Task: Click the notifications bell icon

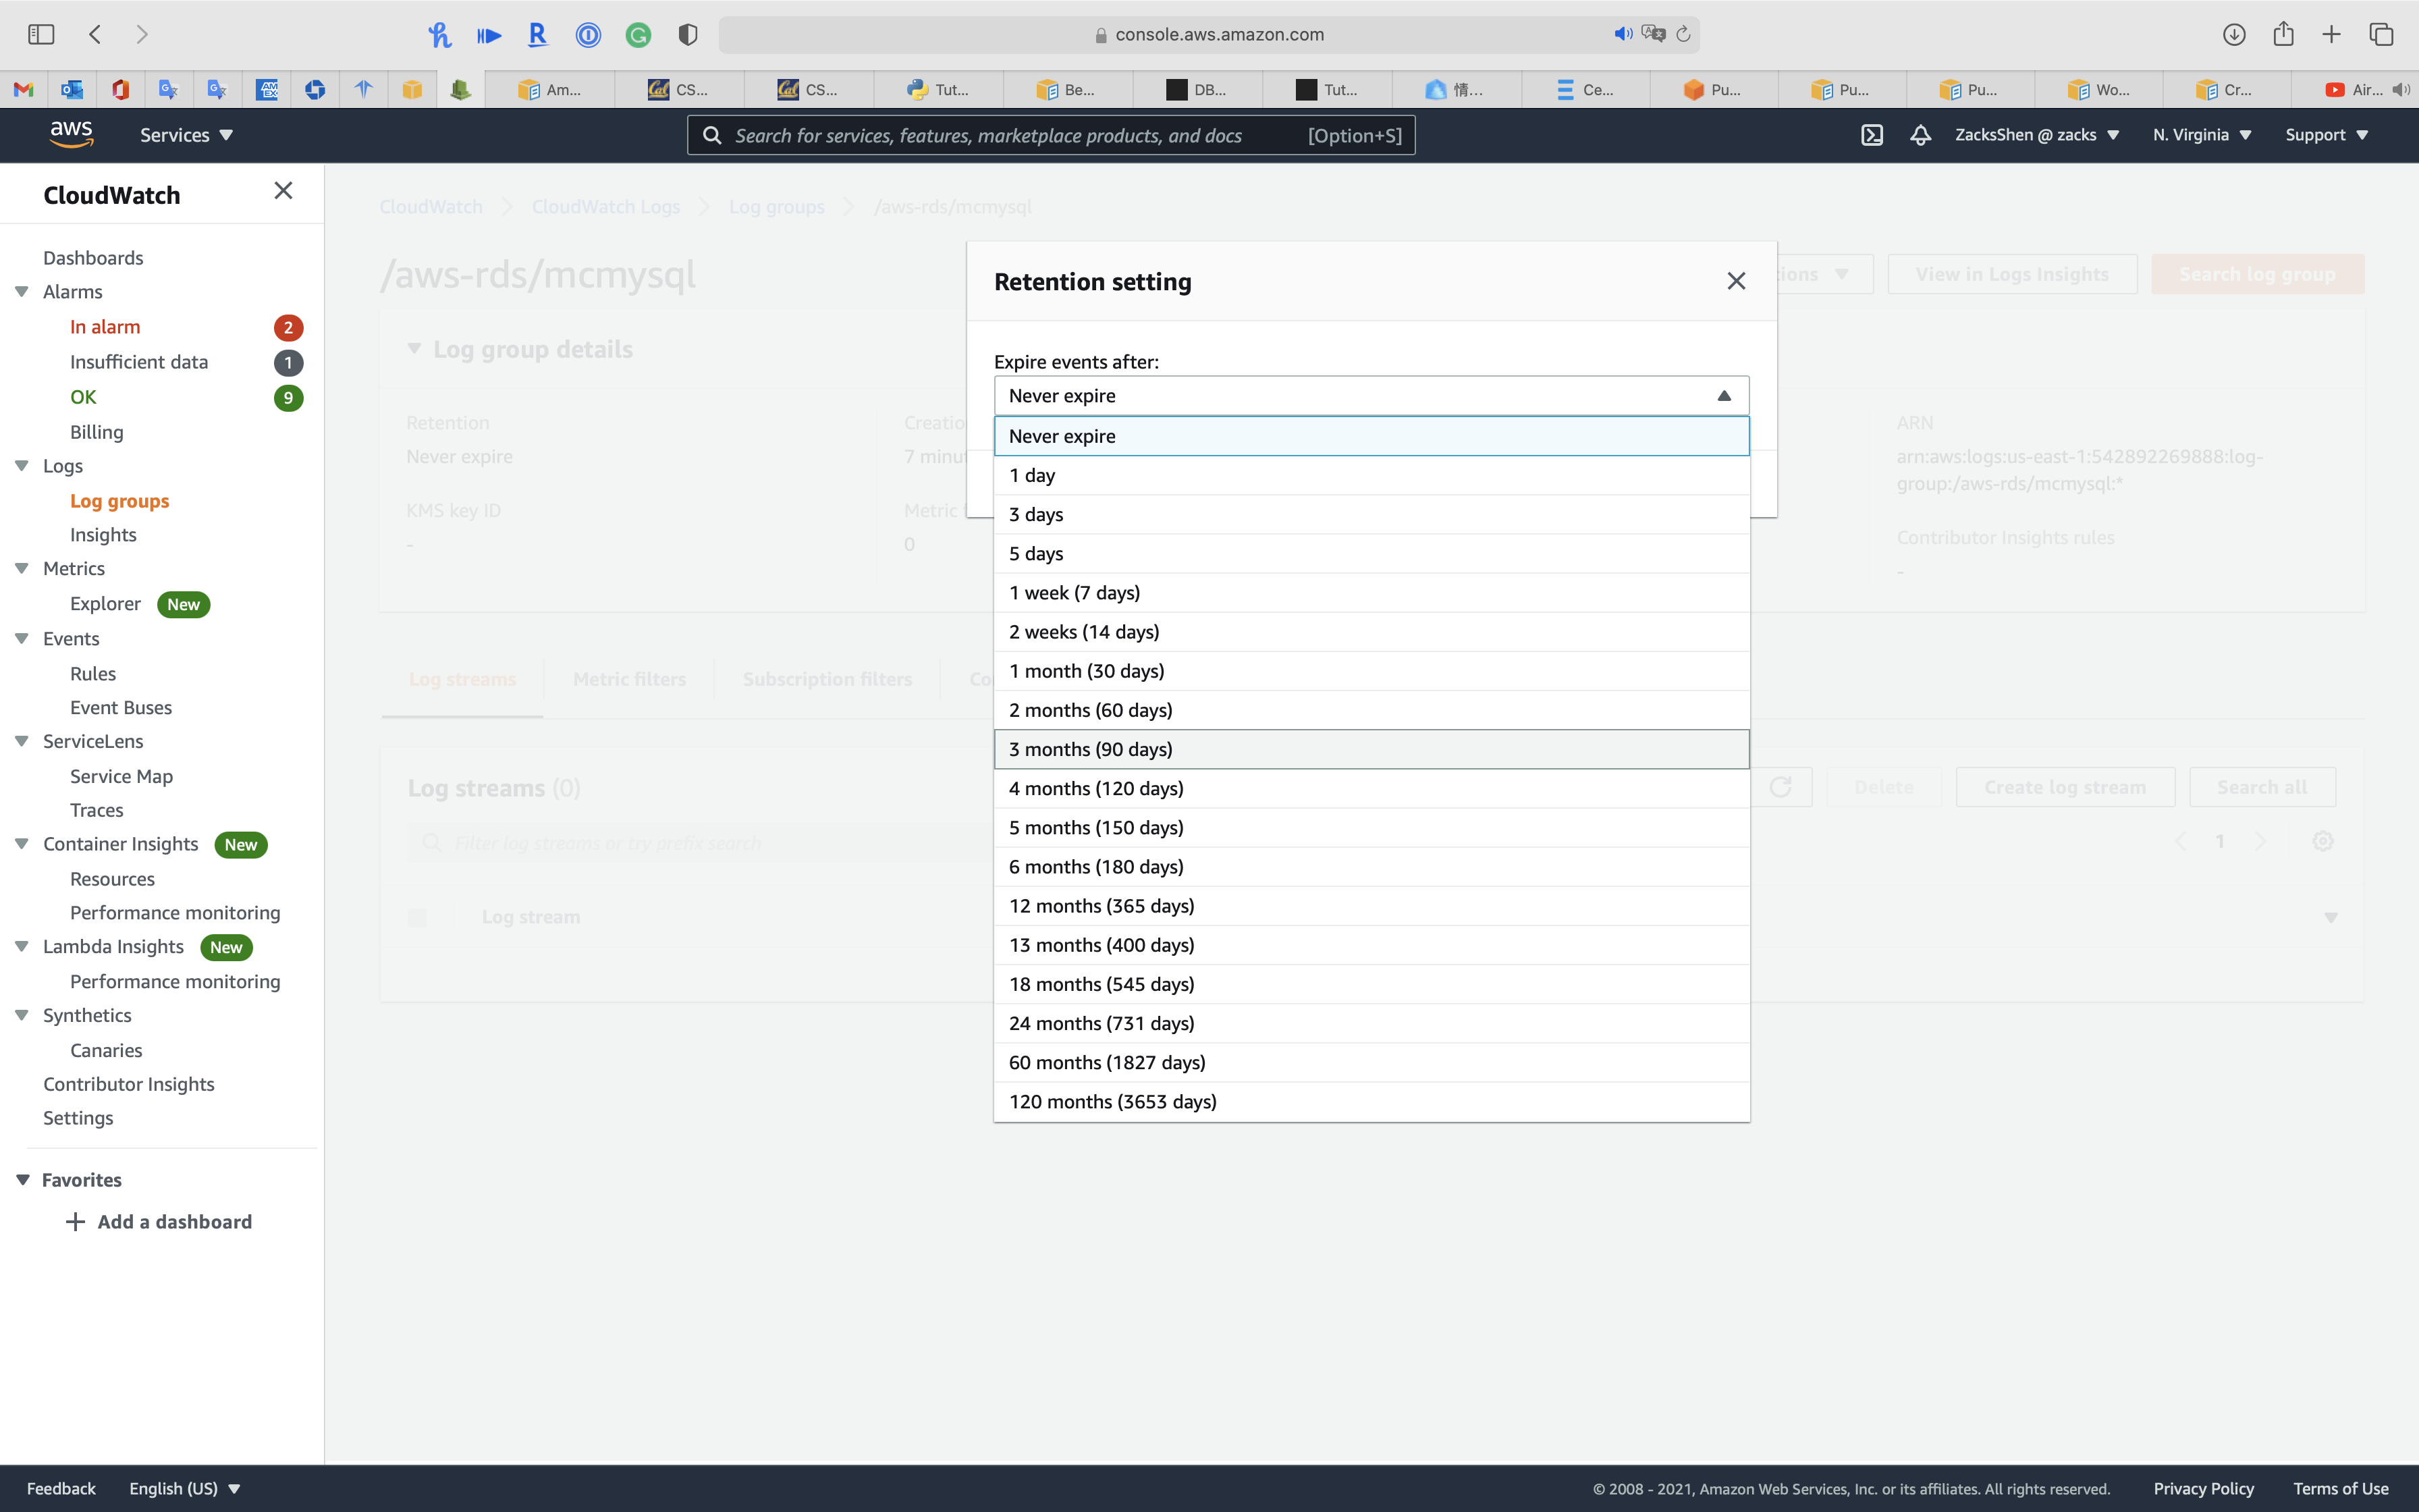Action: (x=1920, y=135)
